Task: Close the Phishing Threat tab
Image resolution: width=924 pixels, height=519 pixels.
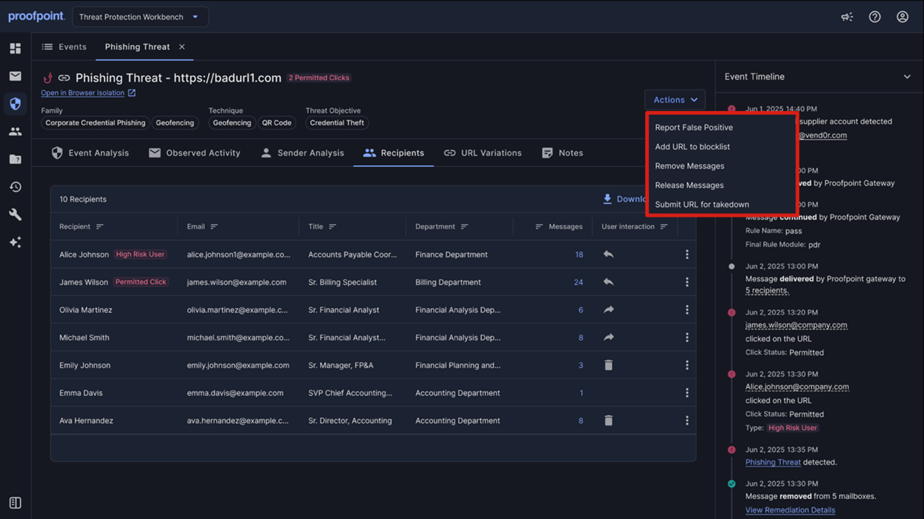Action: 182,47
